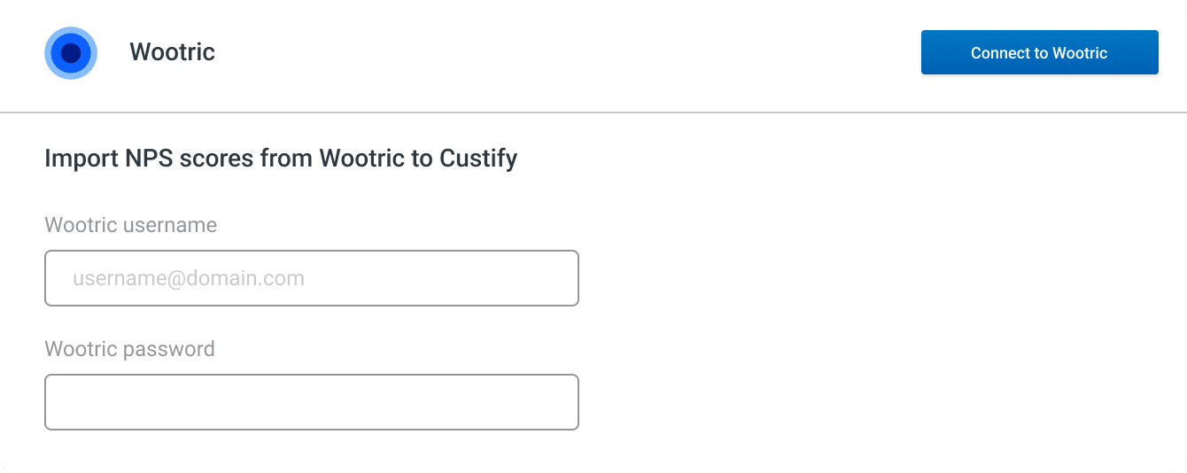Click the Wootric password label
This screenshot has width=1187, height=473.
pos(129,349)
